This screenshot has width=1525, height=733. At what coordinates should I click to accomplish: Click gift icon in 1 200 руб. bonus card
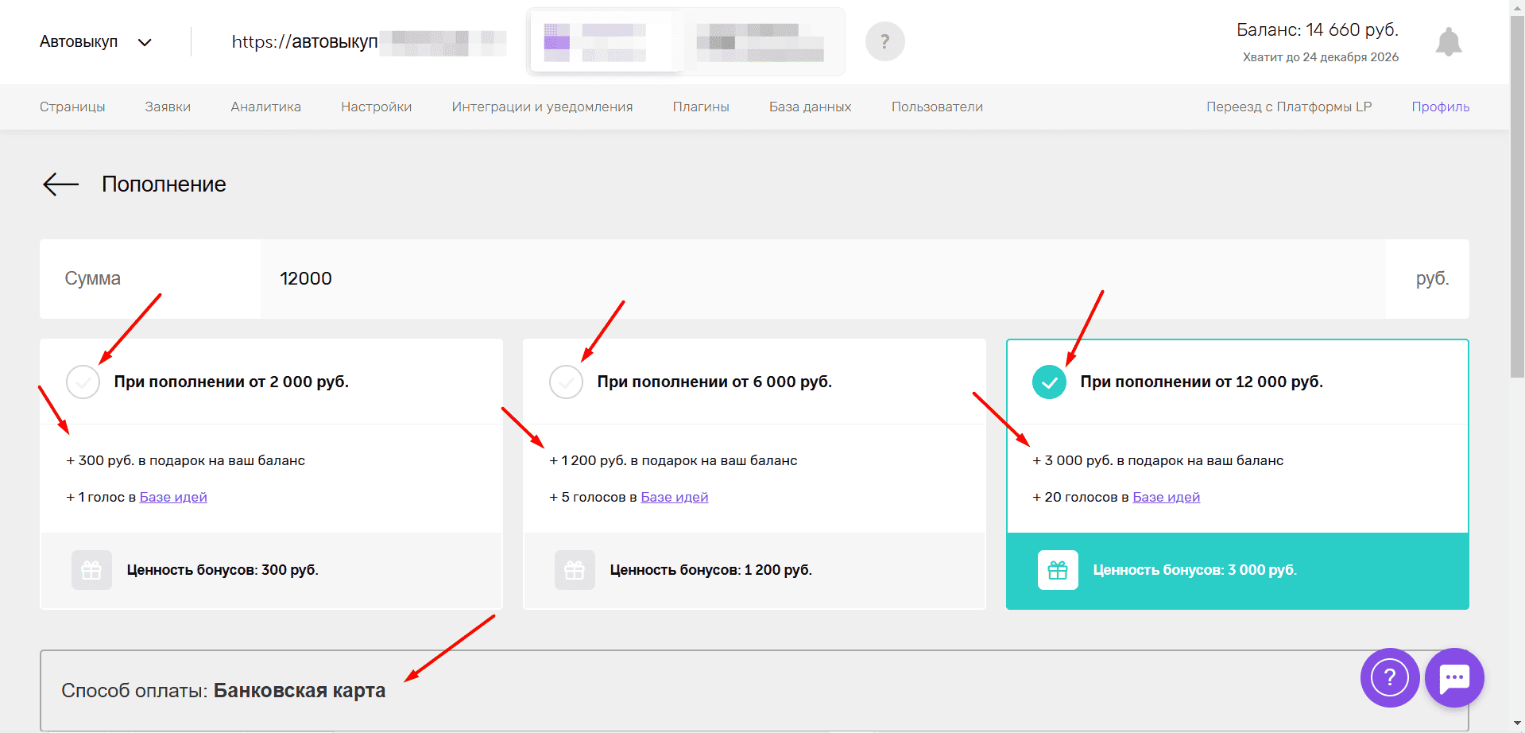pyautogui.click(x=575, y=570)
